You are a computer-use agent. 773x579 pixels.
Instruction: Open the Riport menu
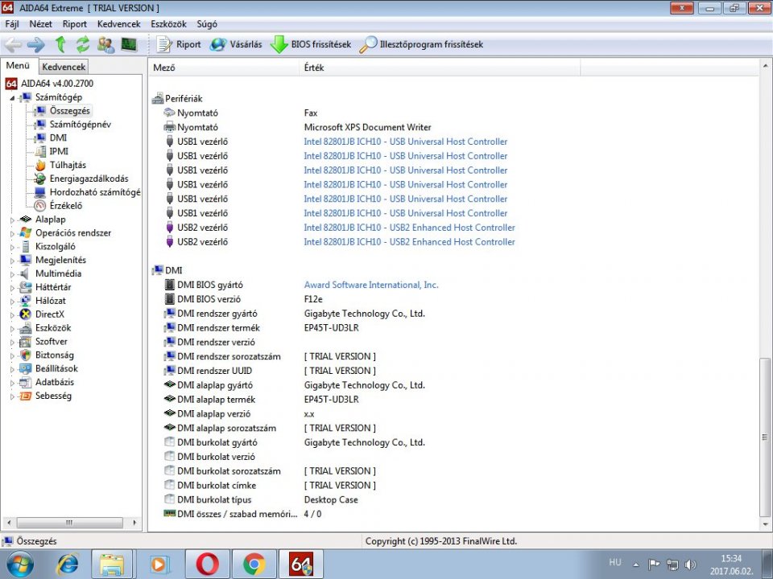click(x=74, y=24)
